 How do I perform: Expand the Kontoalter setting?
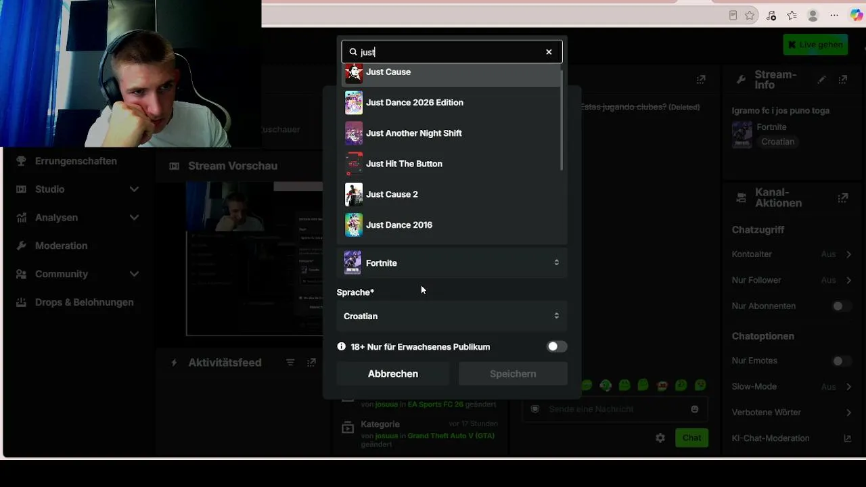coord(848,254)
